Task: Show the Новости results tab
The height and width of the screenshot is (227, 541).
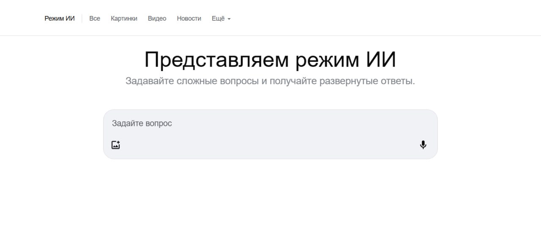Action: click(x=189, y=19)
